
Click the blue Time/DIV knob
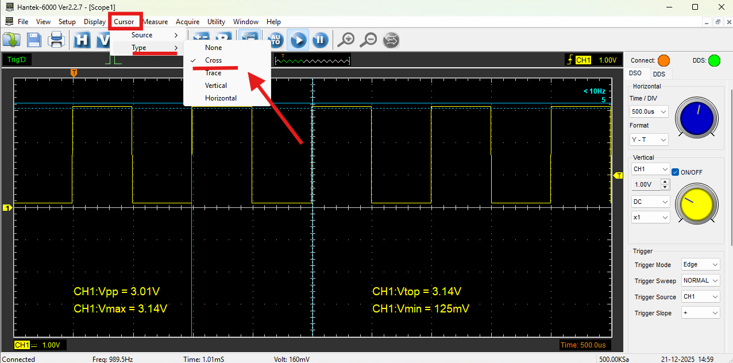[x=696, y=118]
